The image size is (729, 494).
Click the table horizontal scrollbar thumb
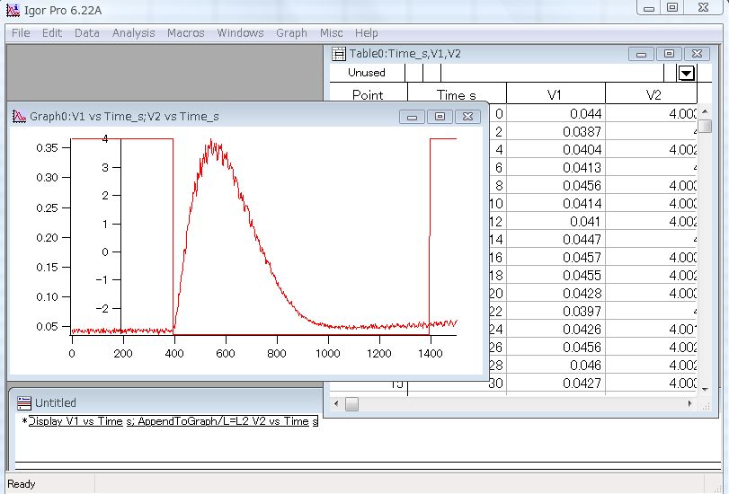click(x=352, y=404)
